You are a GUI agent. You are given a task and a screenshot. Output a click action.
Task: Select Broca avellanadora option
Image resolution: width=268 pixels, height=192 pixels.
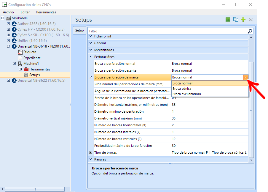186,94
